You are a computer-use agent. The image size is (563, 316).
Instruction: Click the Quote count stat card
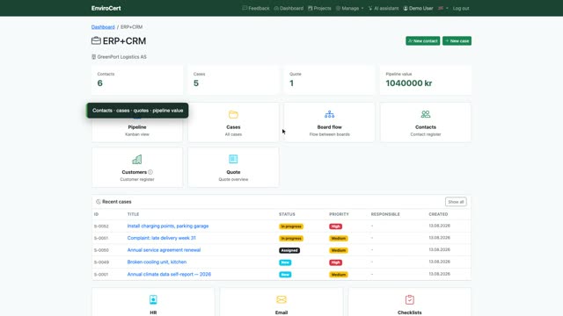[x=329, y=80]
